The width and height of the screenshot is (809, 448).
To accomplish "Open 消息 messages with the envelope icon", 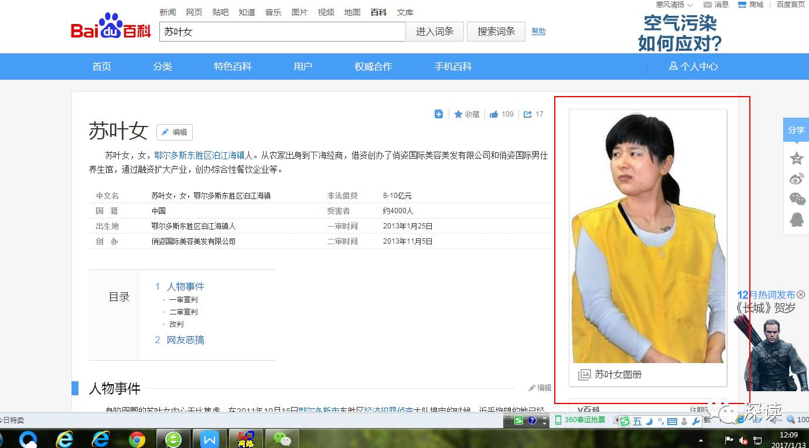I will [716, 5].
